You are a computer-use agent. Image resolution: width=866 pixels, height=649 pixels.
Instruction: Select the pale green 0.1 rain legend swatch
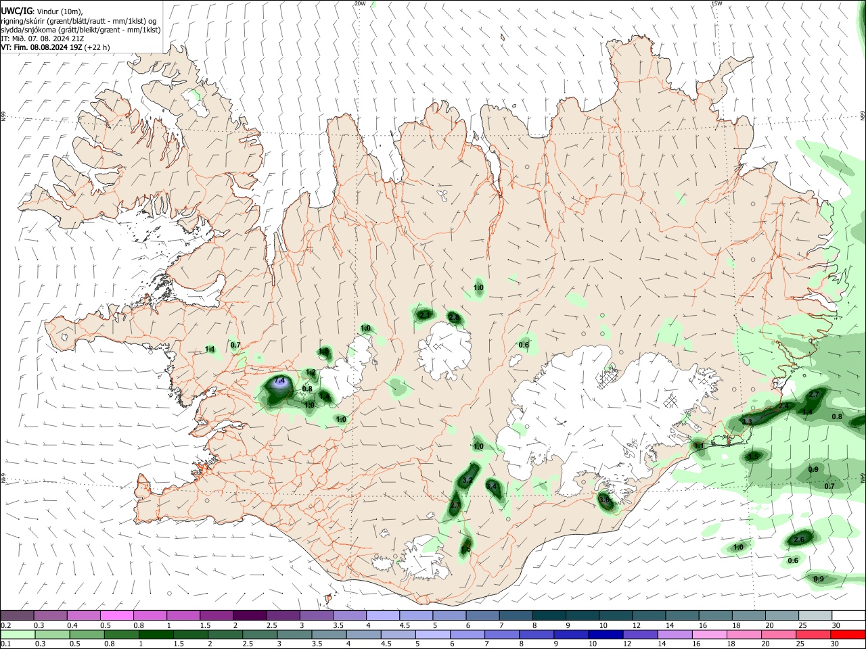click(x=17, y=634)
